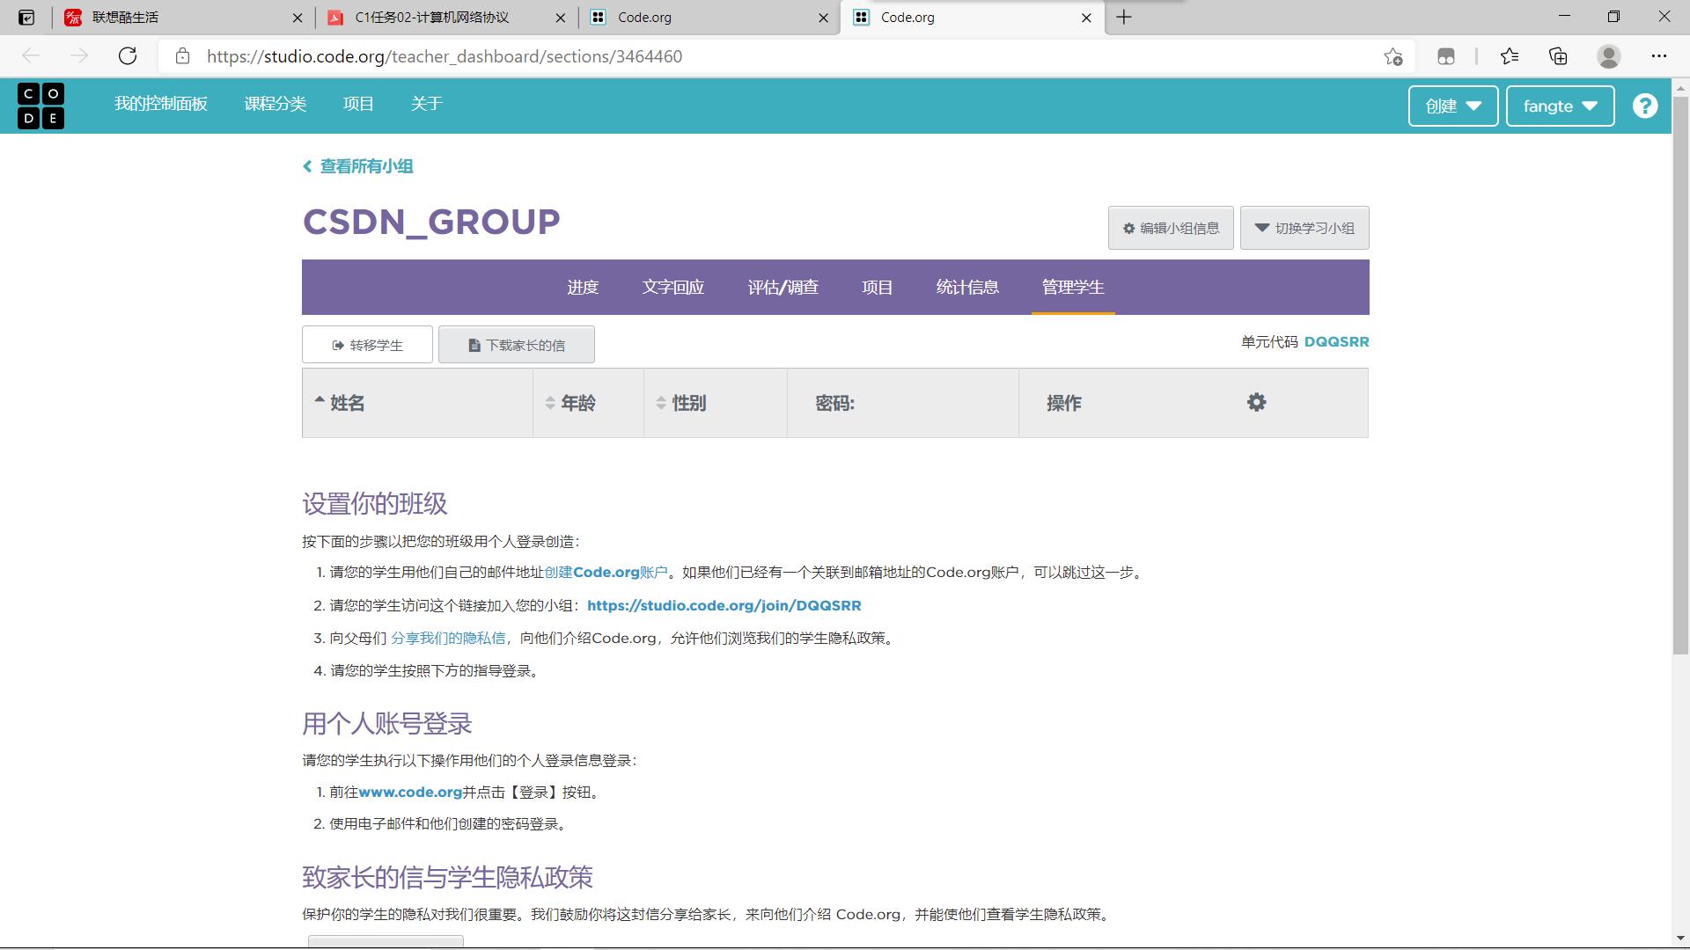Go back with browser back arrow

click(x=31, y=56)
